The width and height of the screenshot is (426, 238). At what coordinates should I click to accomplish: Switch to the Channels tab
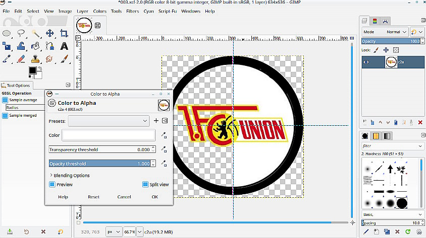[x=375, y=21]
